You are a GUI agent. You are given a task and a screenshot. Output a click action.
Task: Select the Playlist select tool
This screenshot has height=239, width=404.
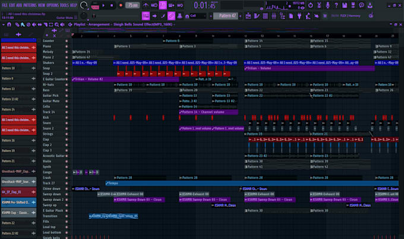[x=51, y=24]
